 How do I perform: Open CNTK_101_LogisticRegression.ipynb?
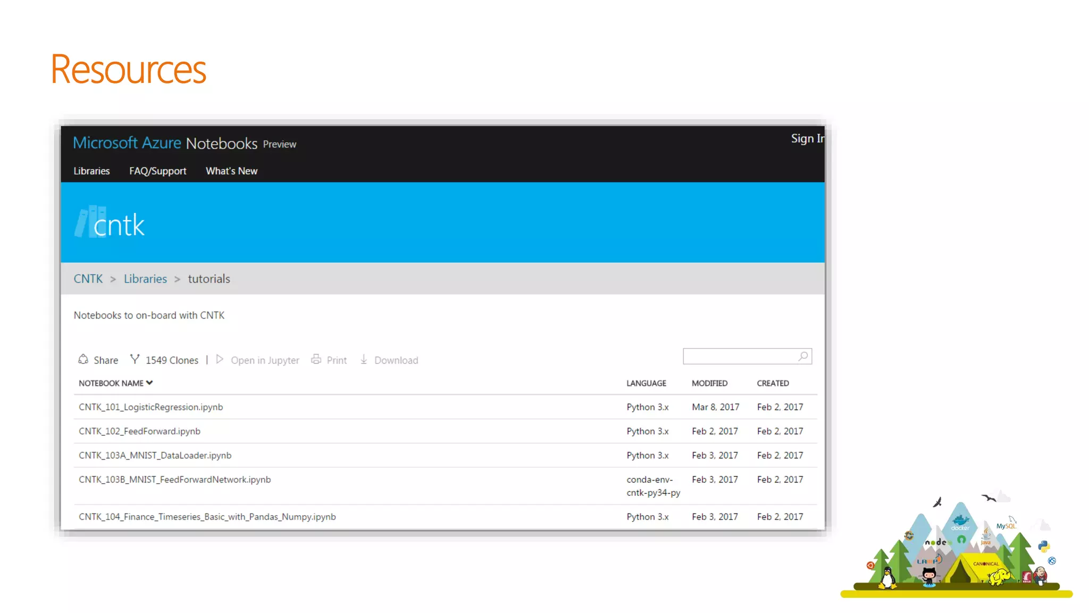(151, 407)
